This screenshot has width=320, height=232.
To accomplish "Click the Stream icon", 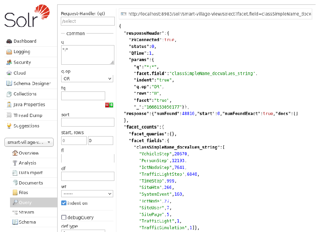I will (15, 212).
